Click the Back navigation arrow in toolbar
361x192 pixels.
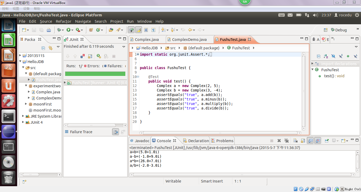[x=190, y=30]
